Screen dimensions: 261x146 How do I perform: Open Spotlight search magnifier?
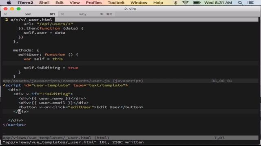(x=240, y=3)
